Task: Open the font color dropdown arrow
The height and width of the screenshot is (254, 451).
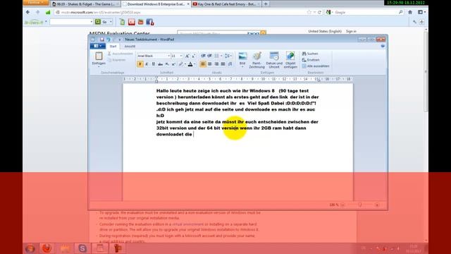Action: pyautogui.click(x=194, y=64)
